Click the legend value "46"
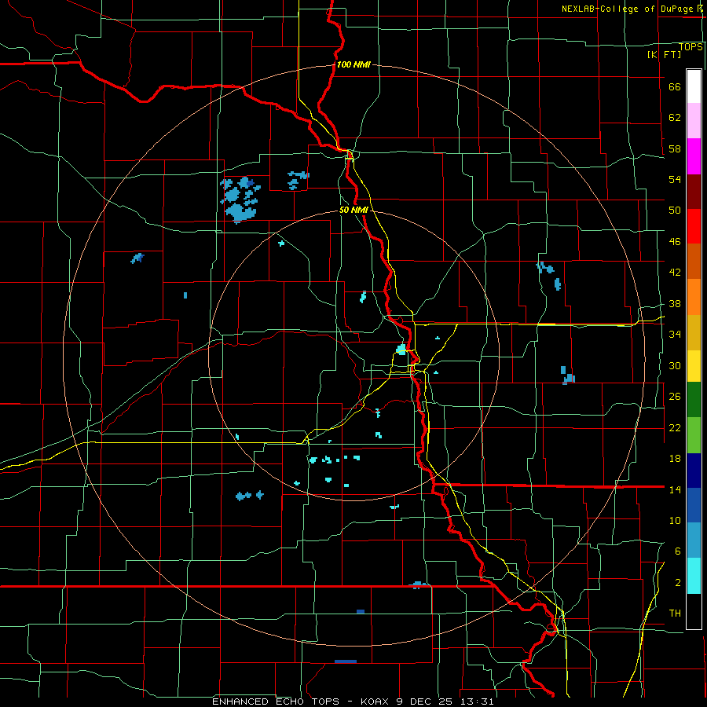707x707 pixels. coord(675,242)
